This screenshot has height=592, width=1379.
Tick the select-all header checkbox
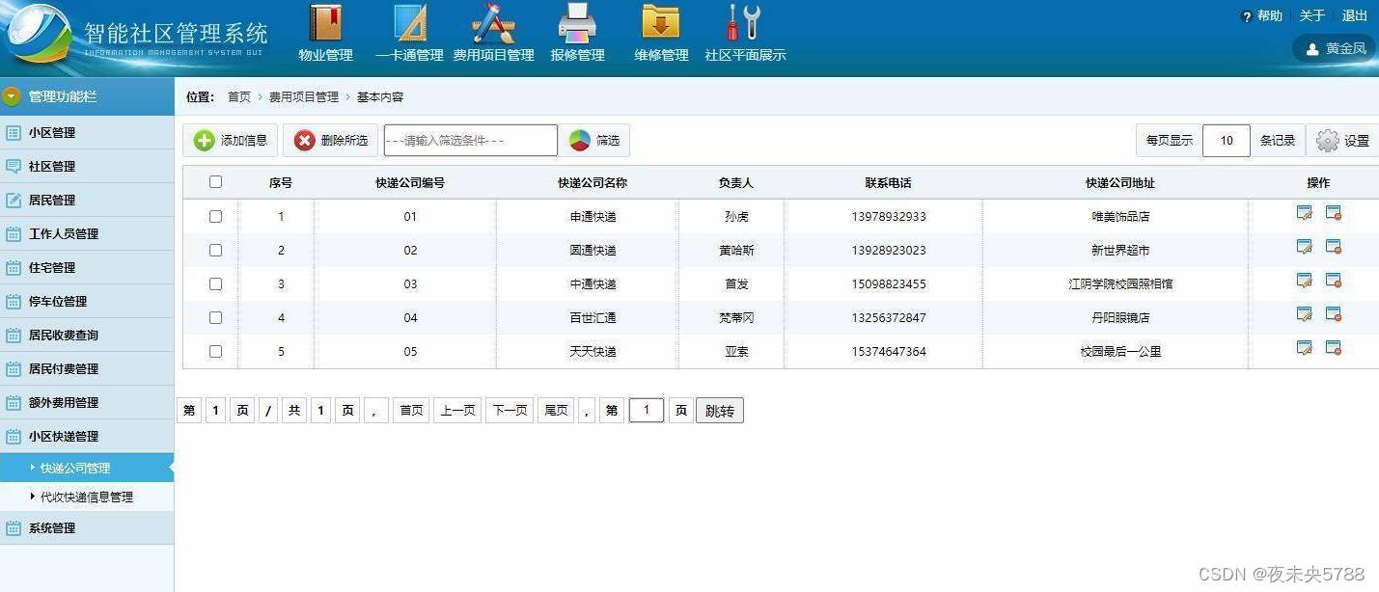[x=215, y=181]
